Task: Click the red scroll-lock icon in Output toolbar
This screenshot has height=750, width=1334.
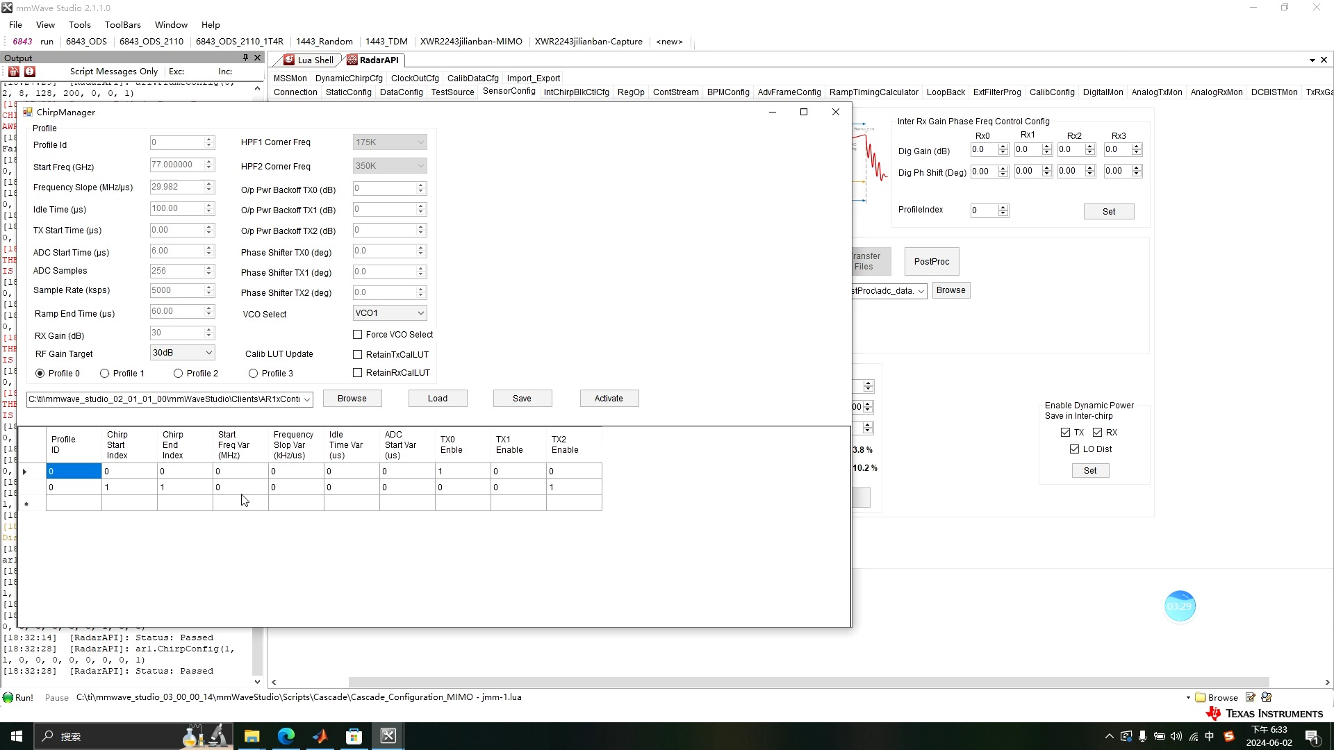Action: [30, 72]
